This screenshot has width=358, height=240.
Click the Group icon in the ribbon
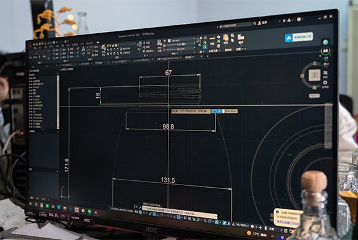point(199,40)
